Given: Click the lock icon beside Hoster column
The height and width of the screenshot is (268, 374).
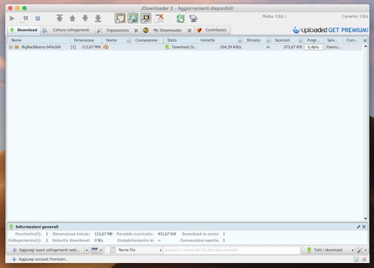Looking at the screenshot, I should [x=129, y=40].
